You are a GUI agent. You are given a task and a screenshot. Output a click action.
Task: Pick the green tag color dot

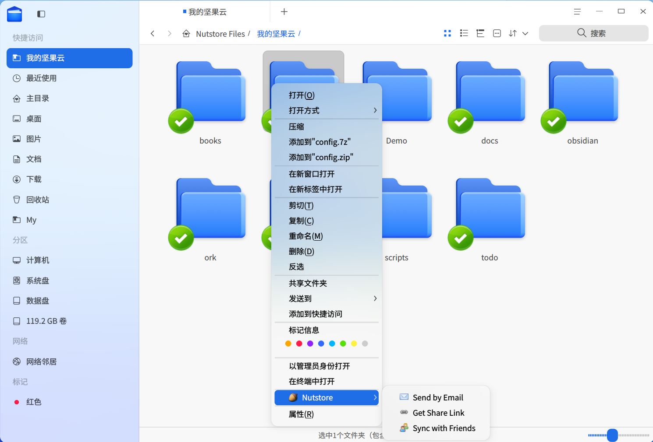[343, 344]
